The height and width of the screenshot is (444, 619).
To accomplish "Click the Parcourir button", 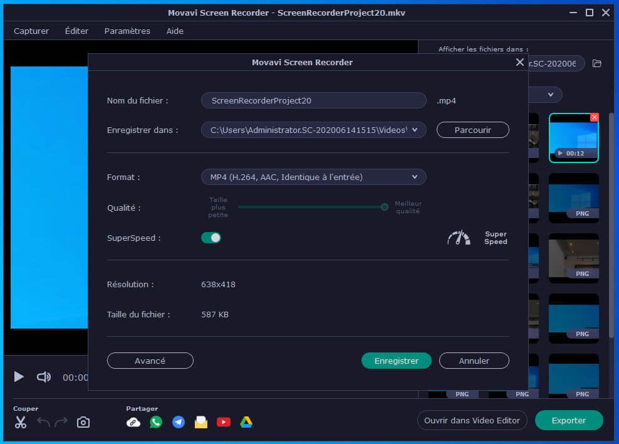I will click(473, 130).
